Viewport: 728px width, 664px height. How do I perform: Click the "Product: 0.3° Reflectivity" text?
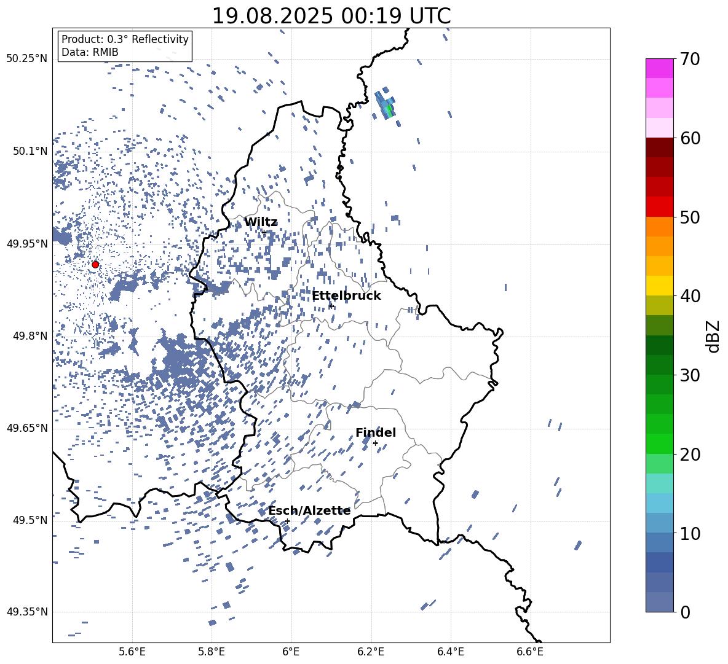point(125,39)
